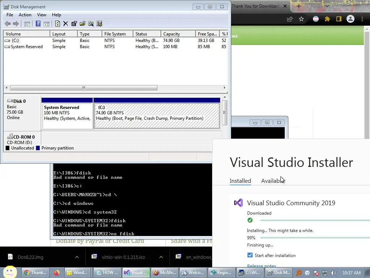The width and height of the screenshot is (370, 278).
Task: Click the Firefox icon in the taskbar
Action: tap(57, 273)
